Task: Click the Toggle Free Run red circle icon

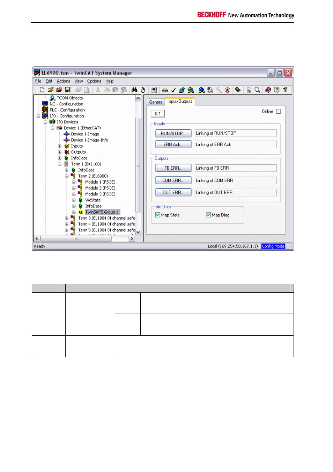Action: coord(228,90)
